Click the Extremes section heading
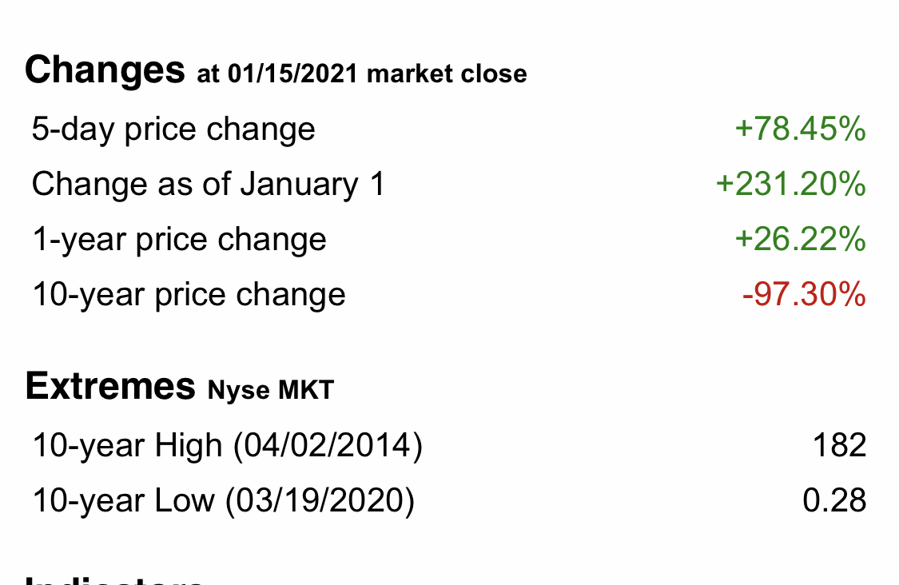The height and width of the screenshot is (585, 899). [x=110, y=387]
